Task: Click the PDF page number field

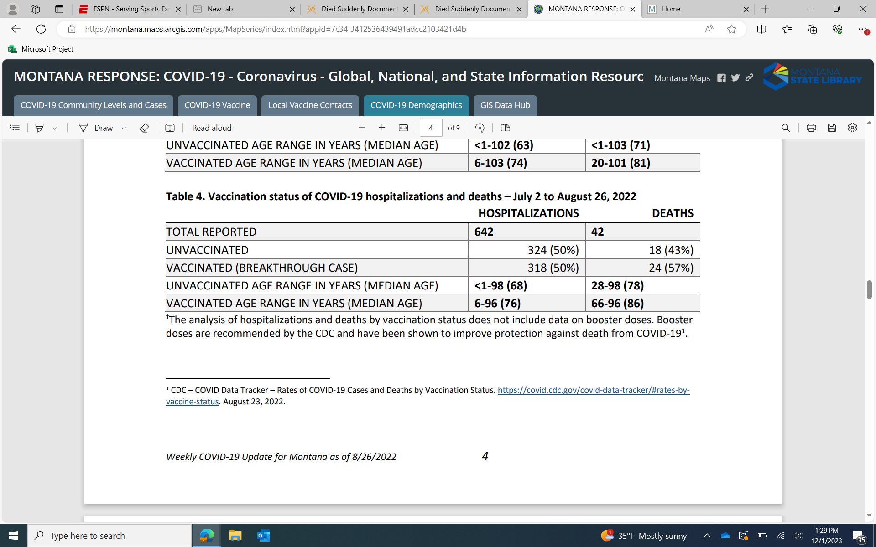Action: [x=431, y=128]
